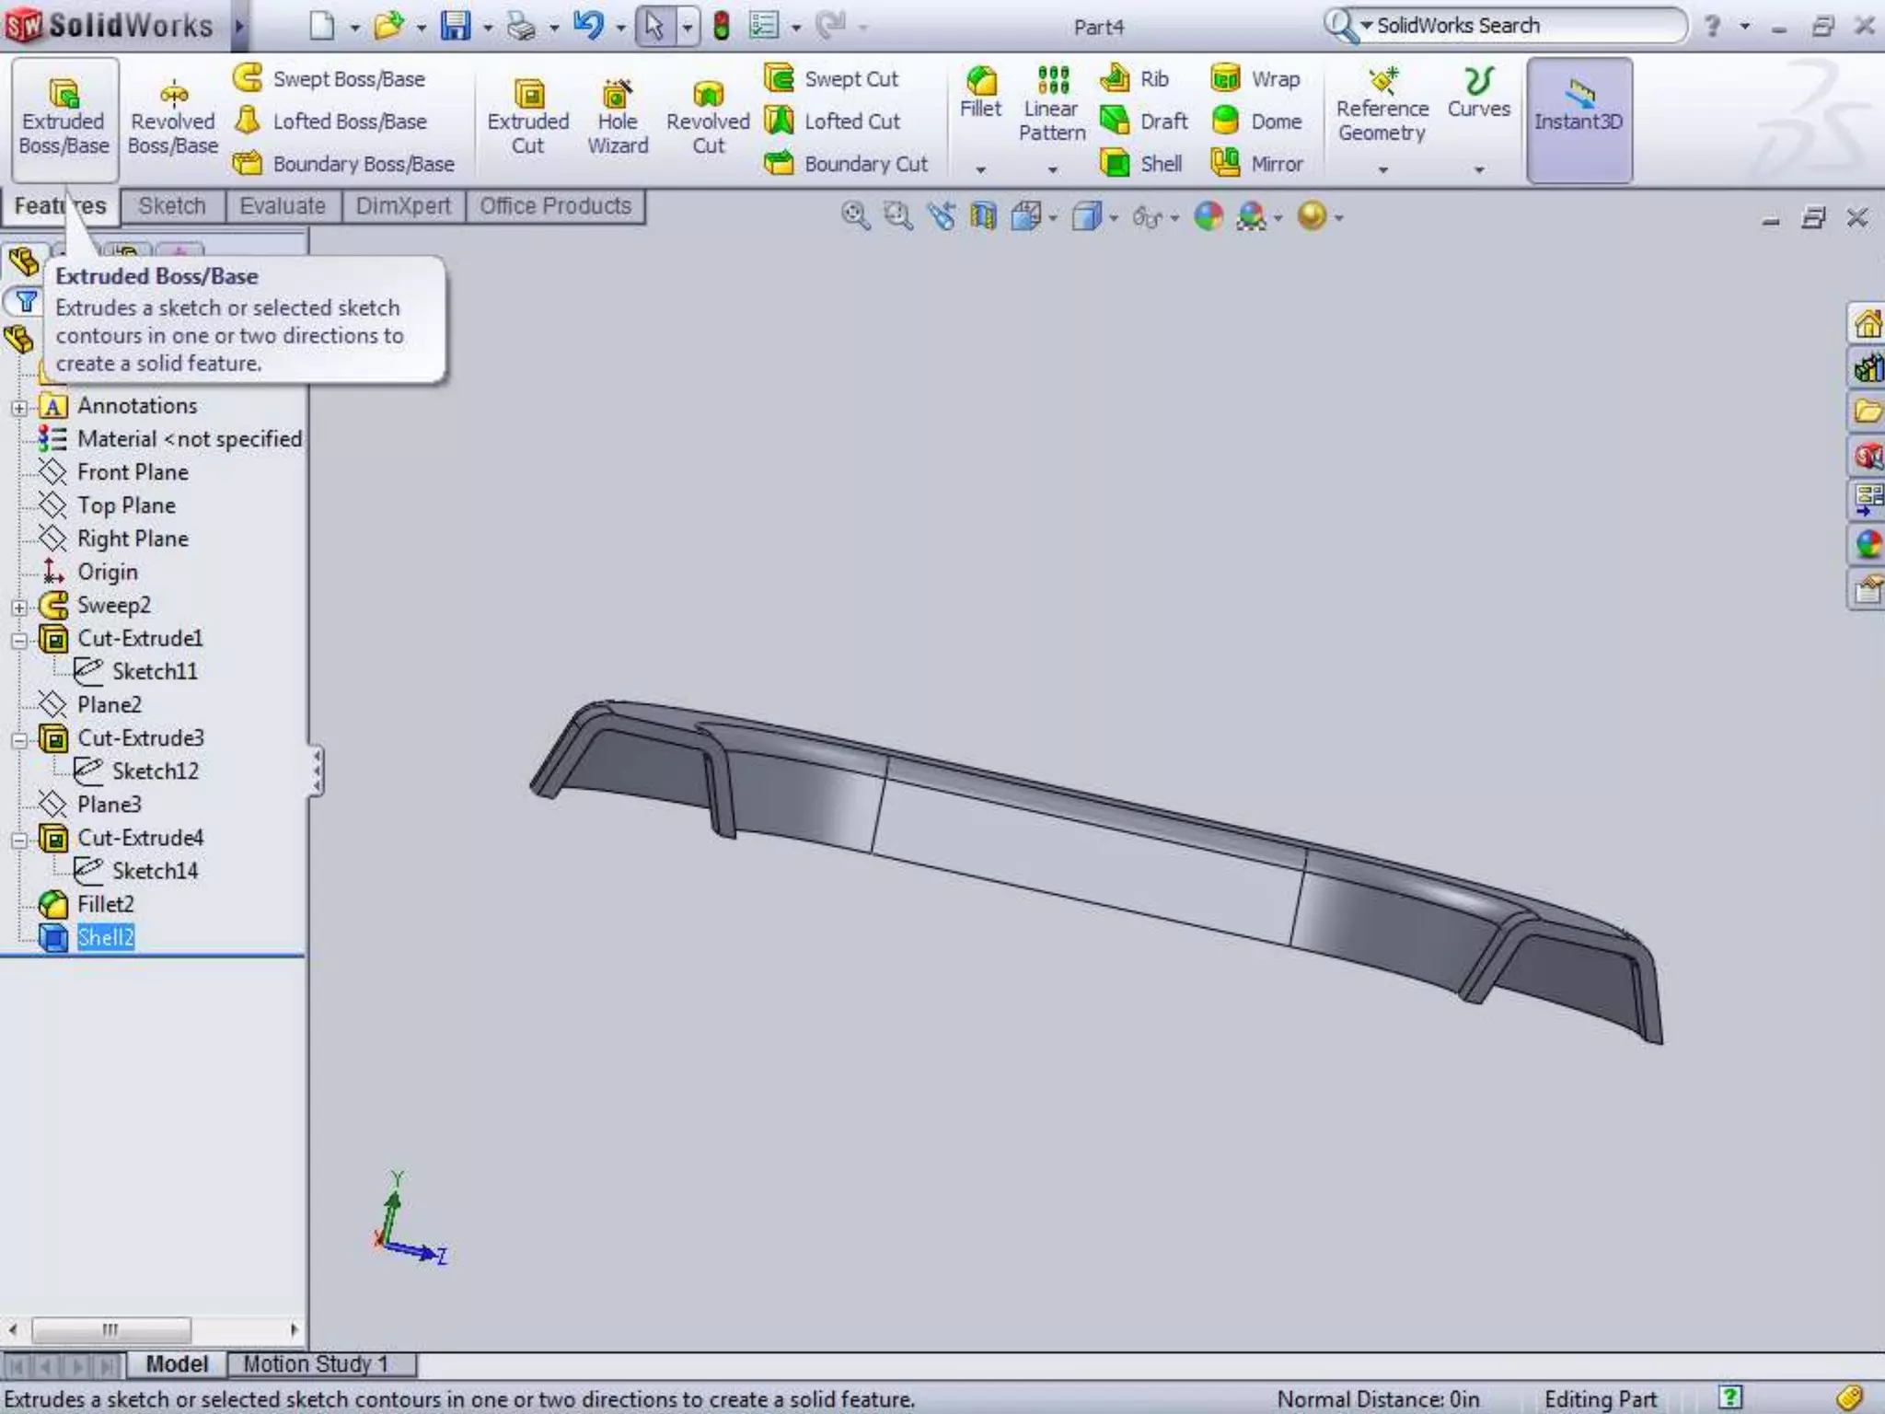Switch to the Sketch tab
The width and height of the screenshot is (1885, 1414).
click(x=172, y=206)
